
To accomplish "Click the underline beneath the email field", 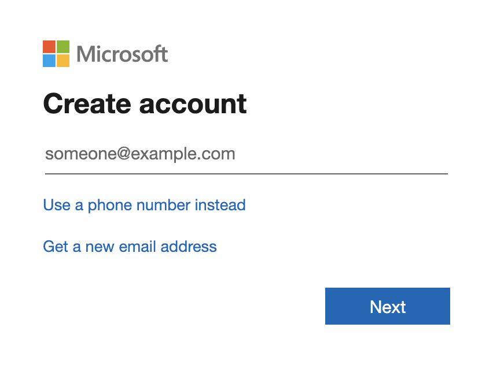I will (246, 173).
